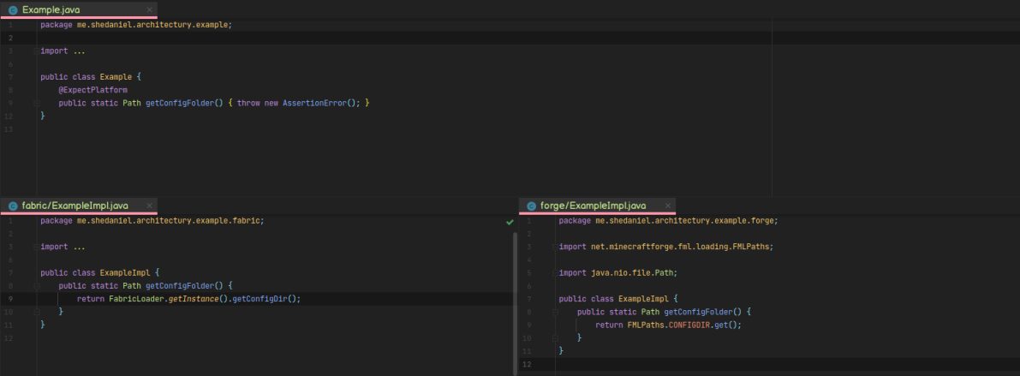Close the forge/ExampleImpl.java tab
The width and height of the screenshot is (1020, 376).
667,206
